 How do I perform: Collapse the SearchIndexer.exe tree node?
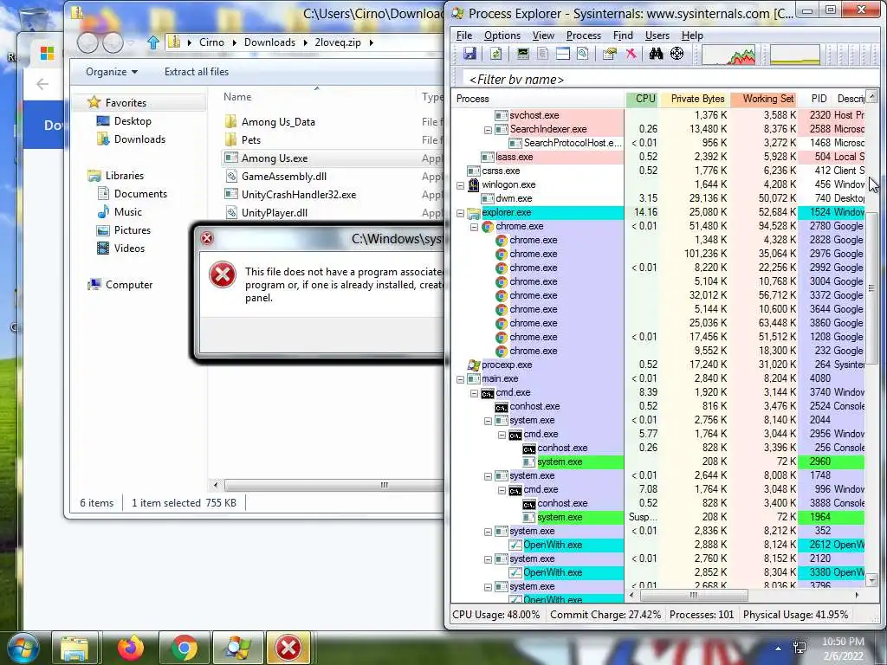point(488,130)
